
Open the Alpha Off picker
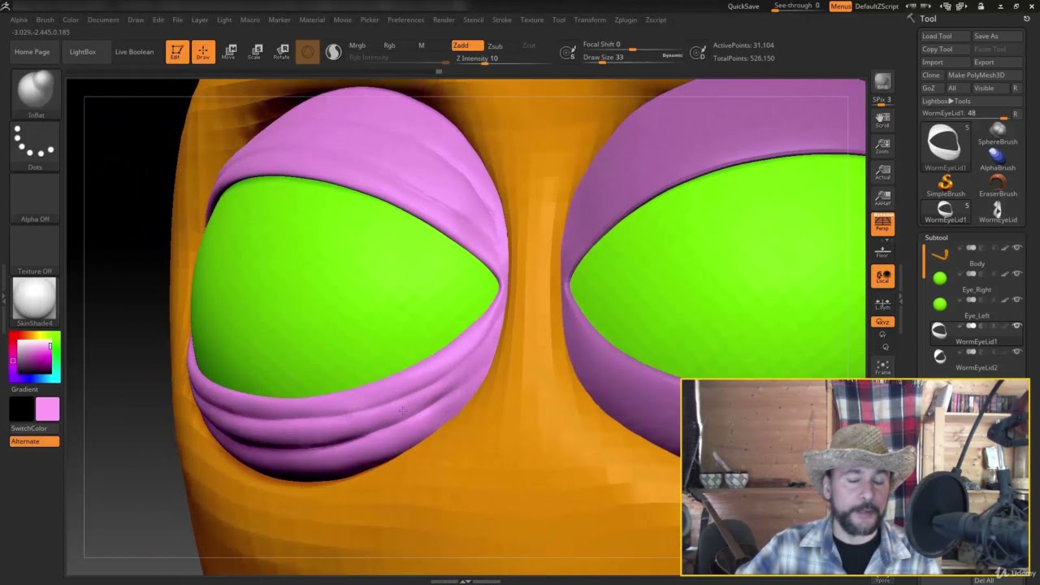tap(36, 198)
